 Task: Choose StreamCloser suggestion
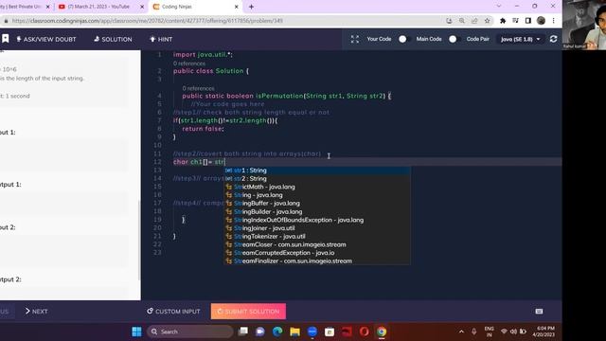317,244
